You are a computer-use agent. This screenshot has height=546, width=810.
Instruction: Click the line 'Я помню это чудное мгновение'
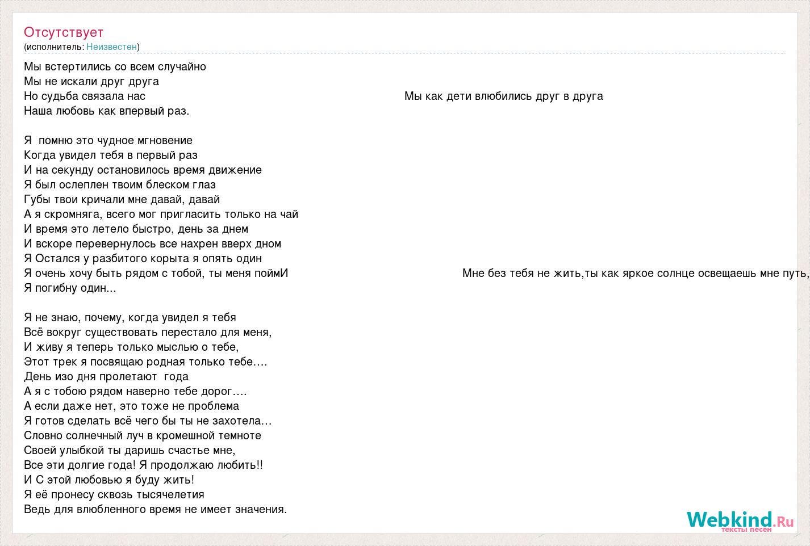[x=108, y=141]
